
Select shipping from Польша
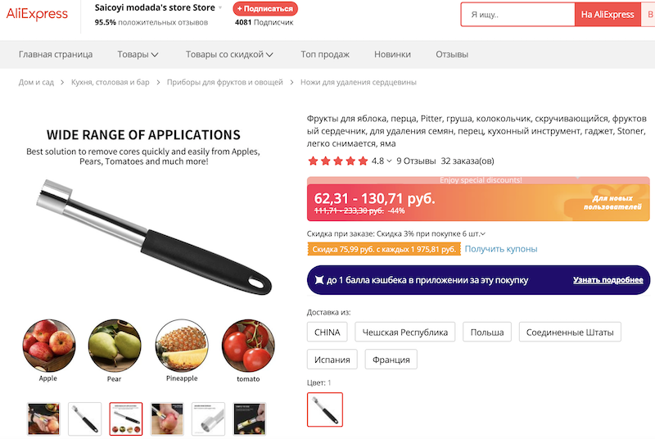point(487,332)
